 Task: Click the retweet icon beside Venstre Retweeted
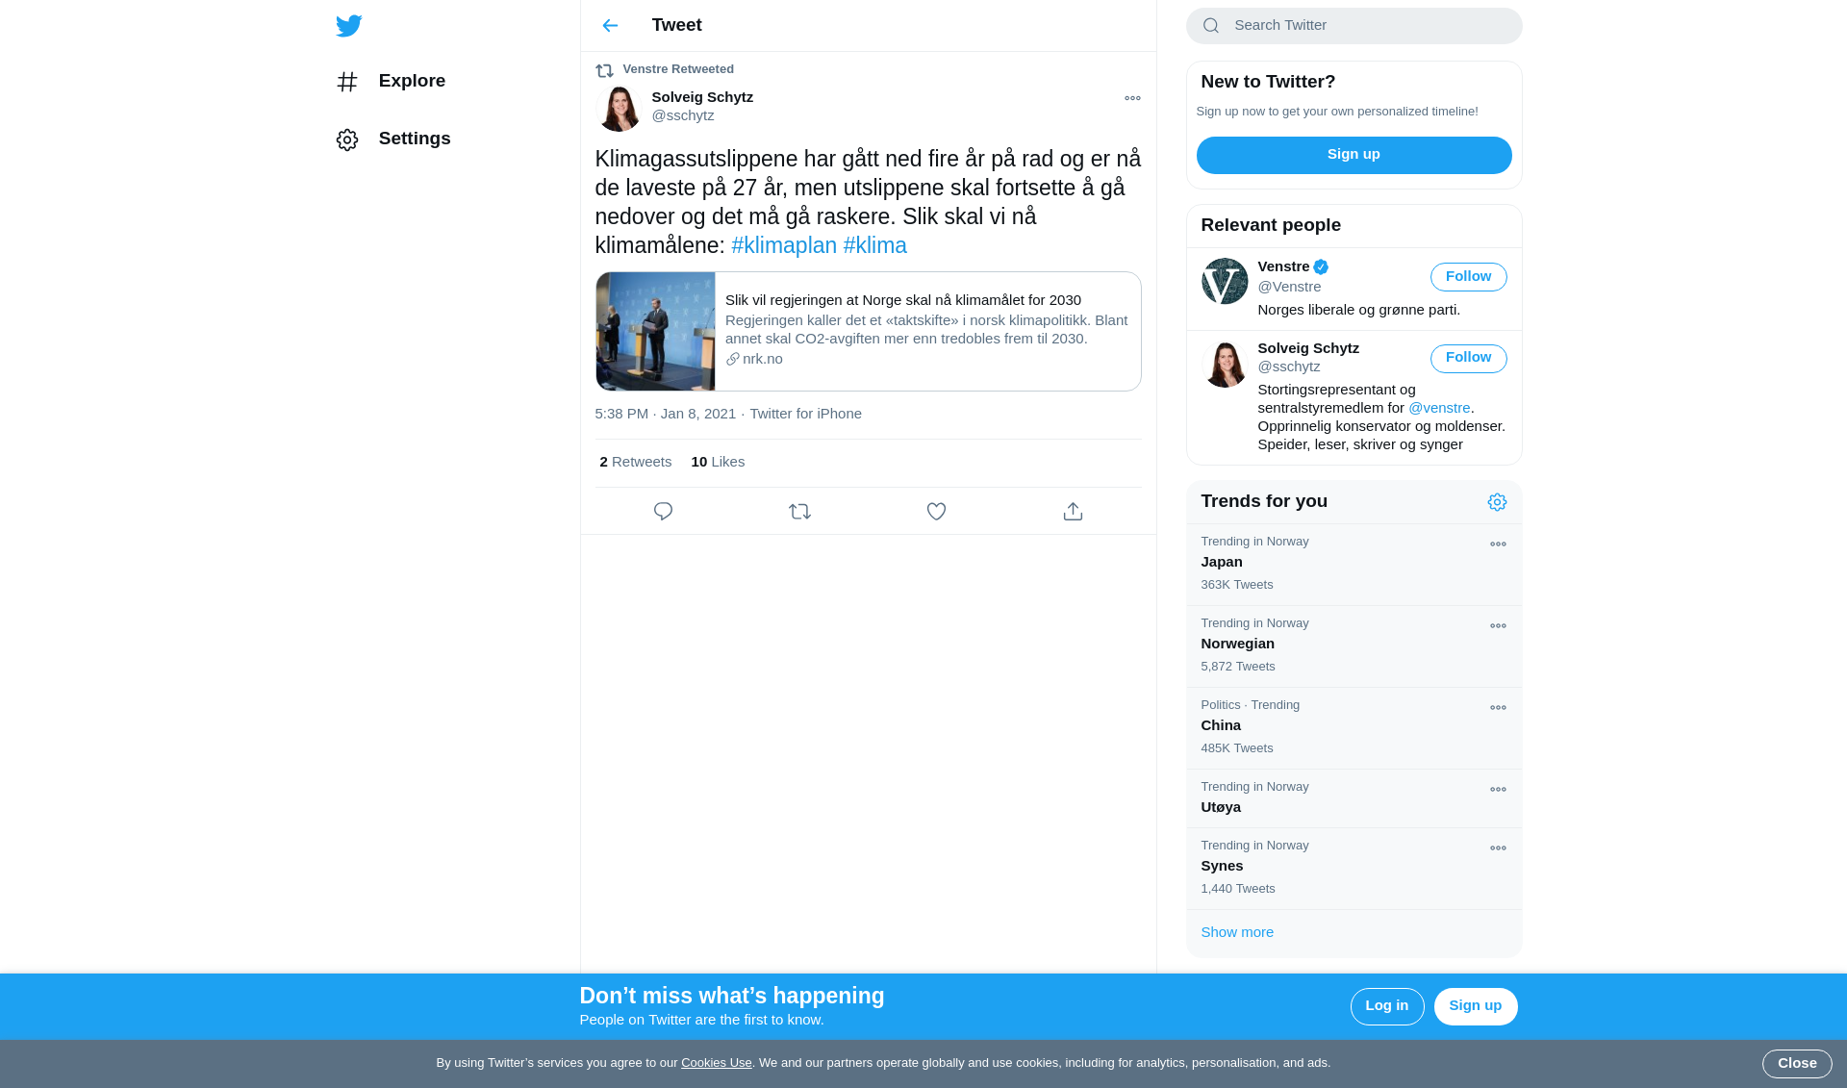[604, 70]
